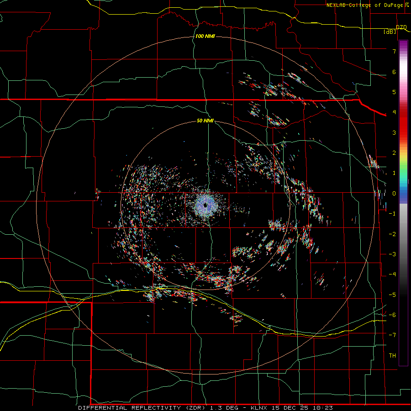Click the 7 value on color scale
The width and height of the screenshot is (411, 411).
coord(394,51)
